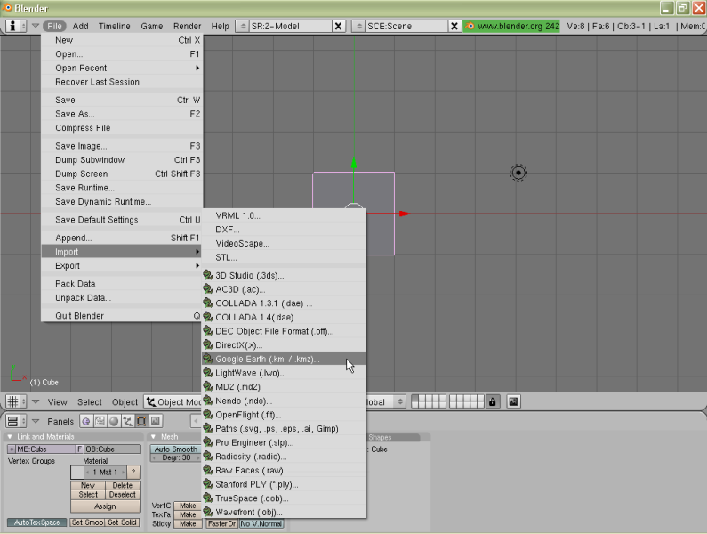Viewport: 707px width, 534px height.
Task: Expand the Export submenu
Action: [x=122, y=265]
